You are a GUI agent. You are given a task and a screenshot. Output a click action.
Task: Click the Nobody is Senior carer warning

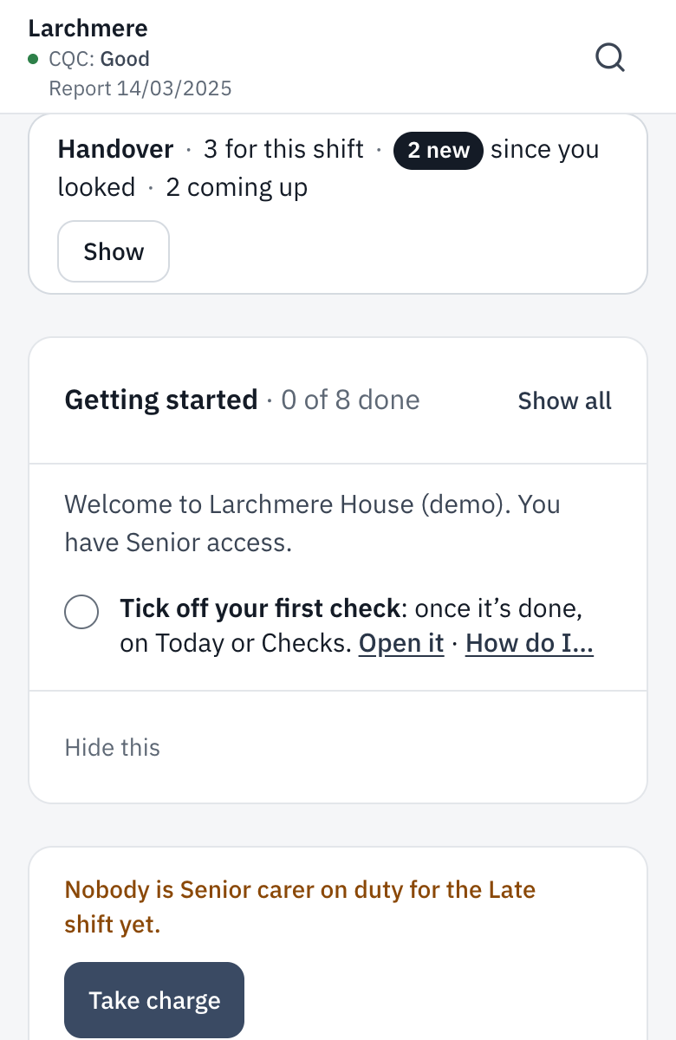point(300,907)
